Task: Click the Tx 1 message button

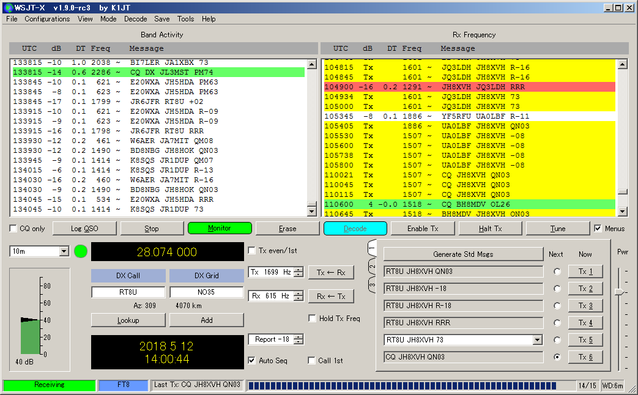Action: 585,271
